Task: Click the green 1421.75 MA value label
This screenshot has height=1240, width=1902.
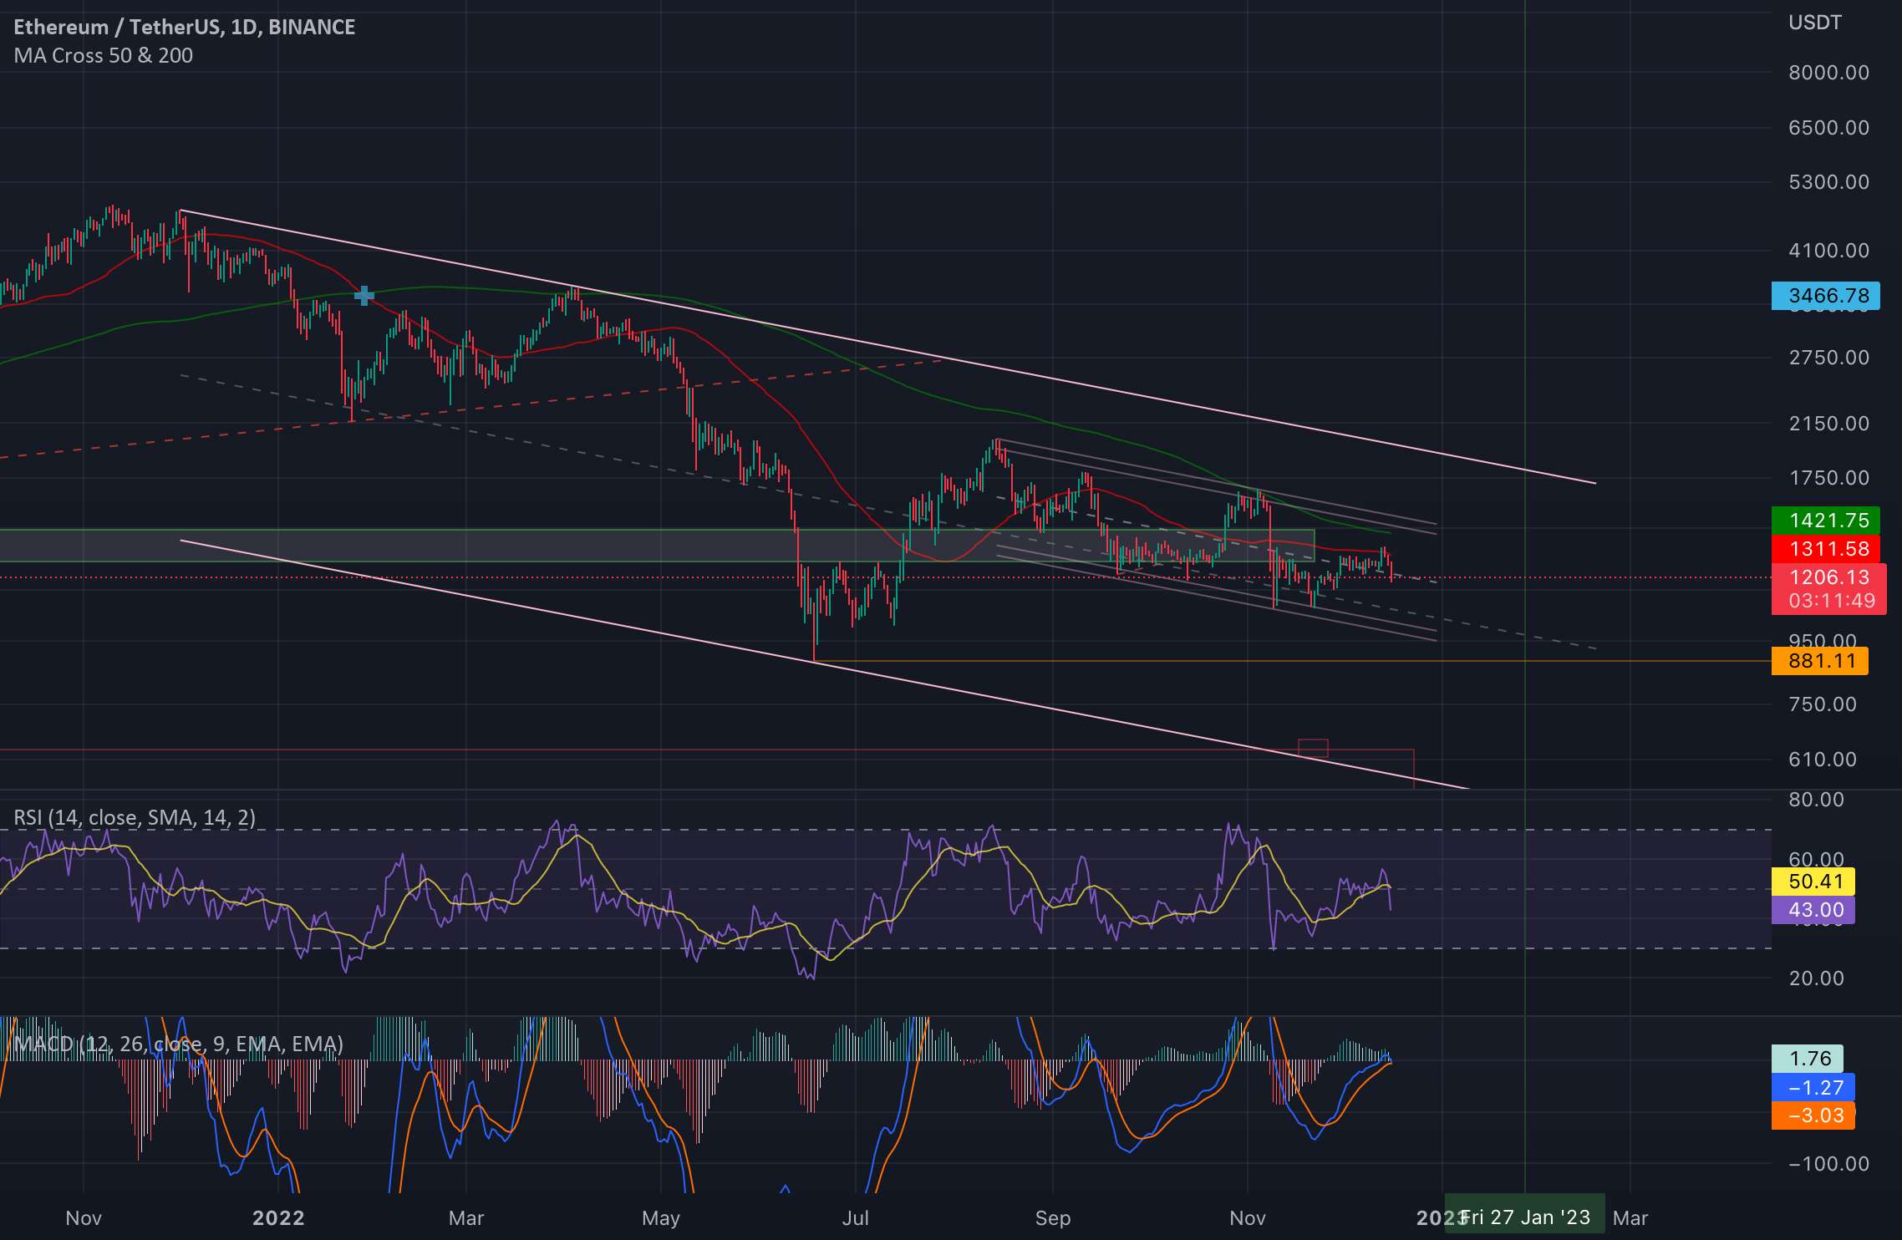Action: pos(1825,521)
